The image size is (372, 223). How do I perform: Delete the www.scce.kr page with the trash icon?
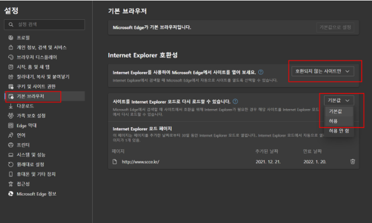tap(353, 161)
